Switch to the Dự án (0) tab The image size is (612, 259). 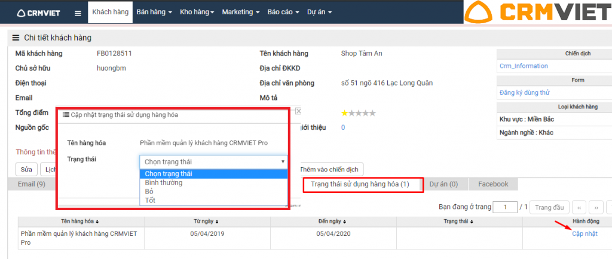(x=443, y=184)
